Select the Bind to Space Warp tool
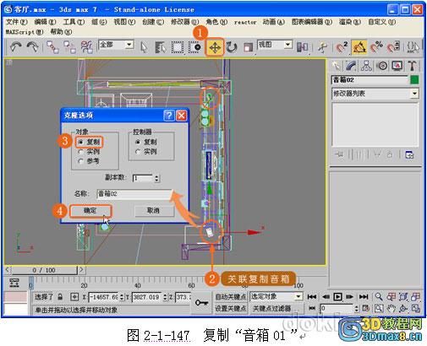The image size is (427, 346). pyautogui.click(x=86, y=46)
